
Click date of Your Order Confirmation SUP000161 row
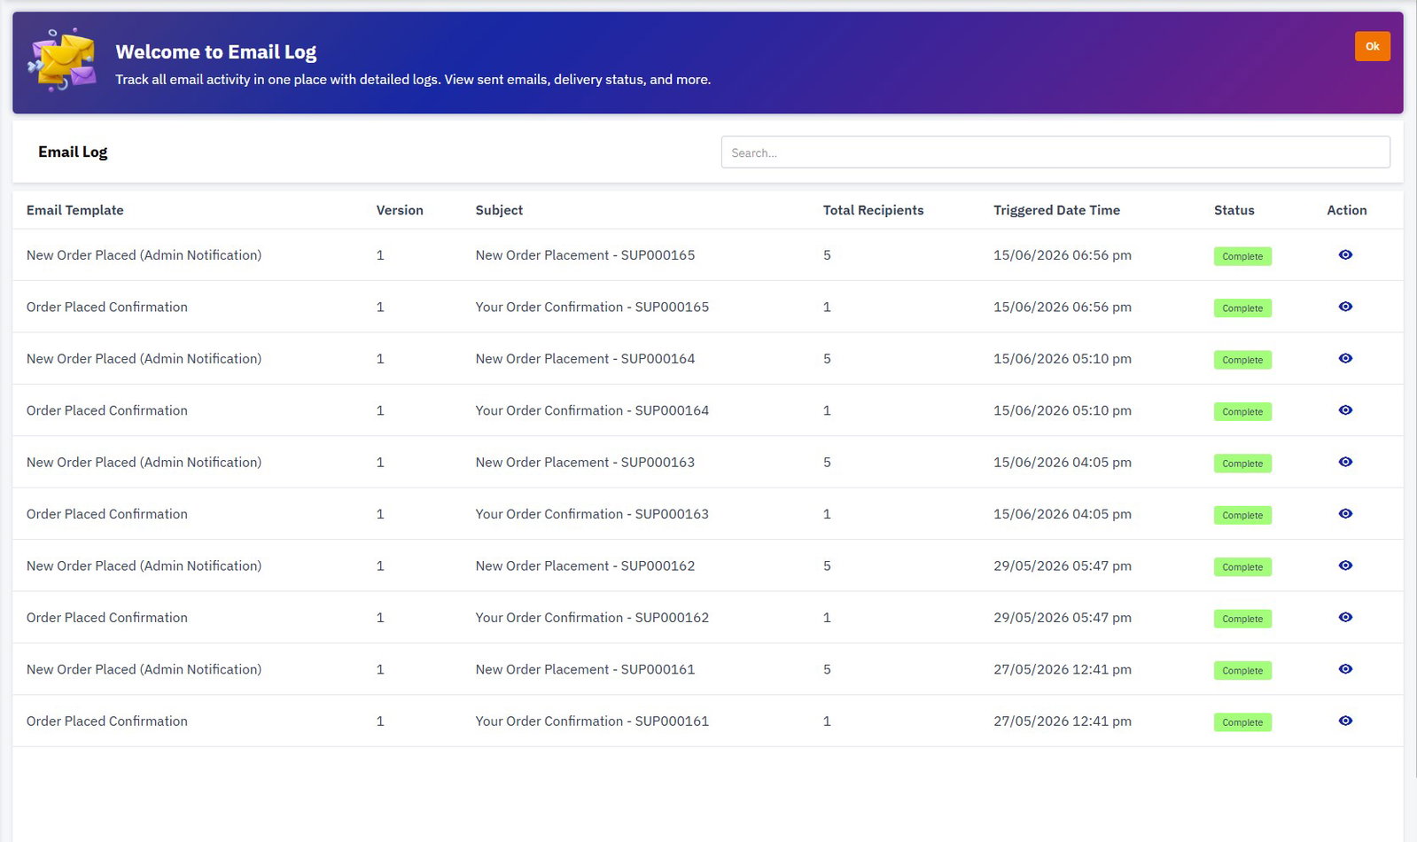click(x=1063, y=721)
